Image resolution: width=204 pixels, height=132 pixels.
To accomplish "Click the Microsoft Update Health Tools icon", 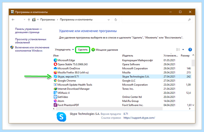I will click(x=55, y=85).
